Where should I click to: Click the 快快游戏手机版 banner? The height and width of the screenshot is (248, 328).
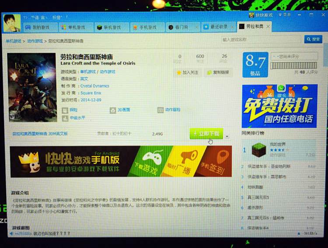coord(121,162)
